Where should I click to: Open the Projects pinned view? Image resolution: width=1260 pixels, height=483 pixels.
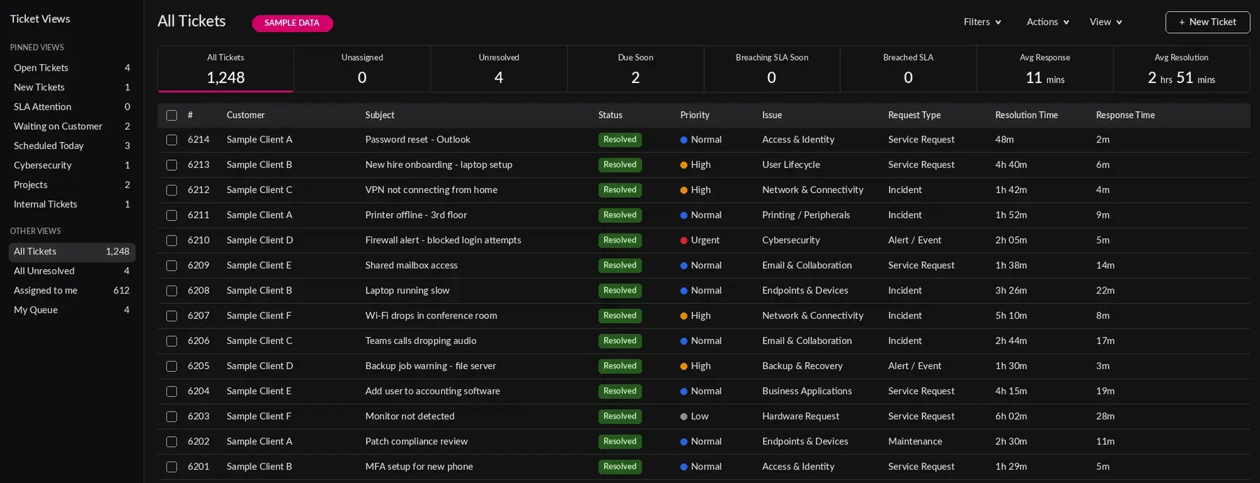click(x=71, y=185)
